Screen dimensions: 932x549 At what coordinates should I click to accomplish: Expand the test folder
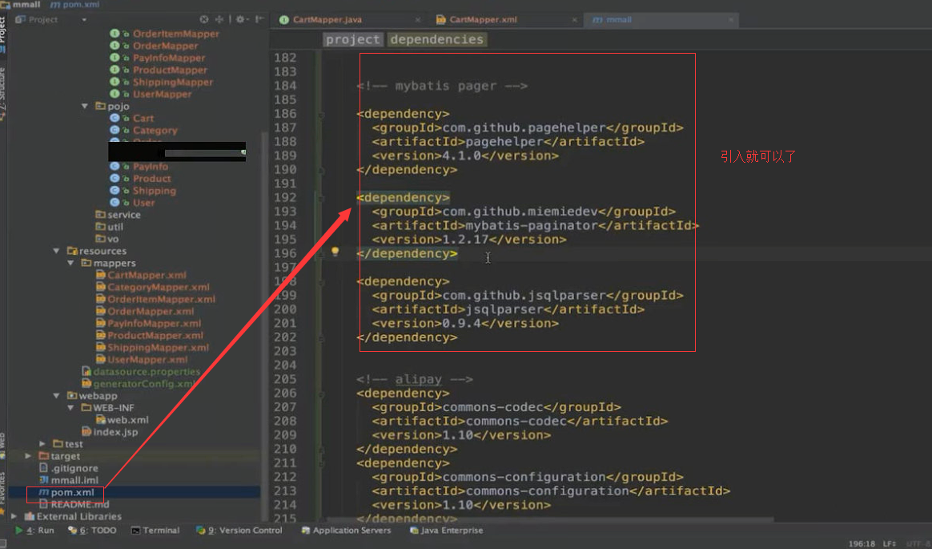point(42,444)
